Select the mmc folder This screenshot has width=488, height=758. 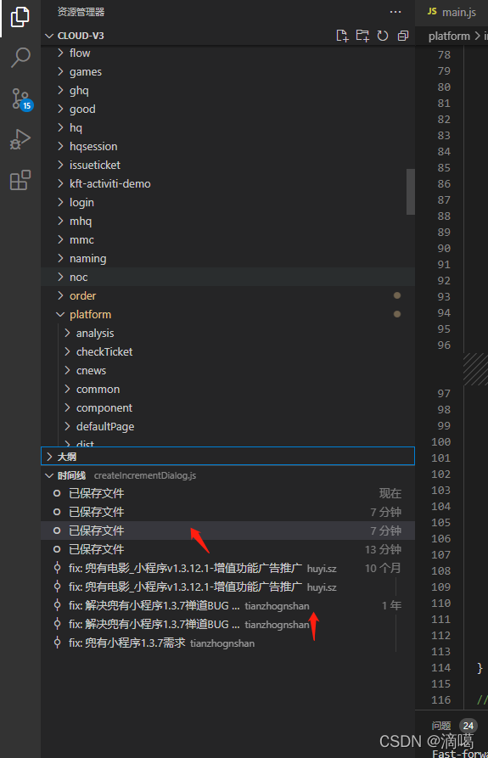coord(228,239)
